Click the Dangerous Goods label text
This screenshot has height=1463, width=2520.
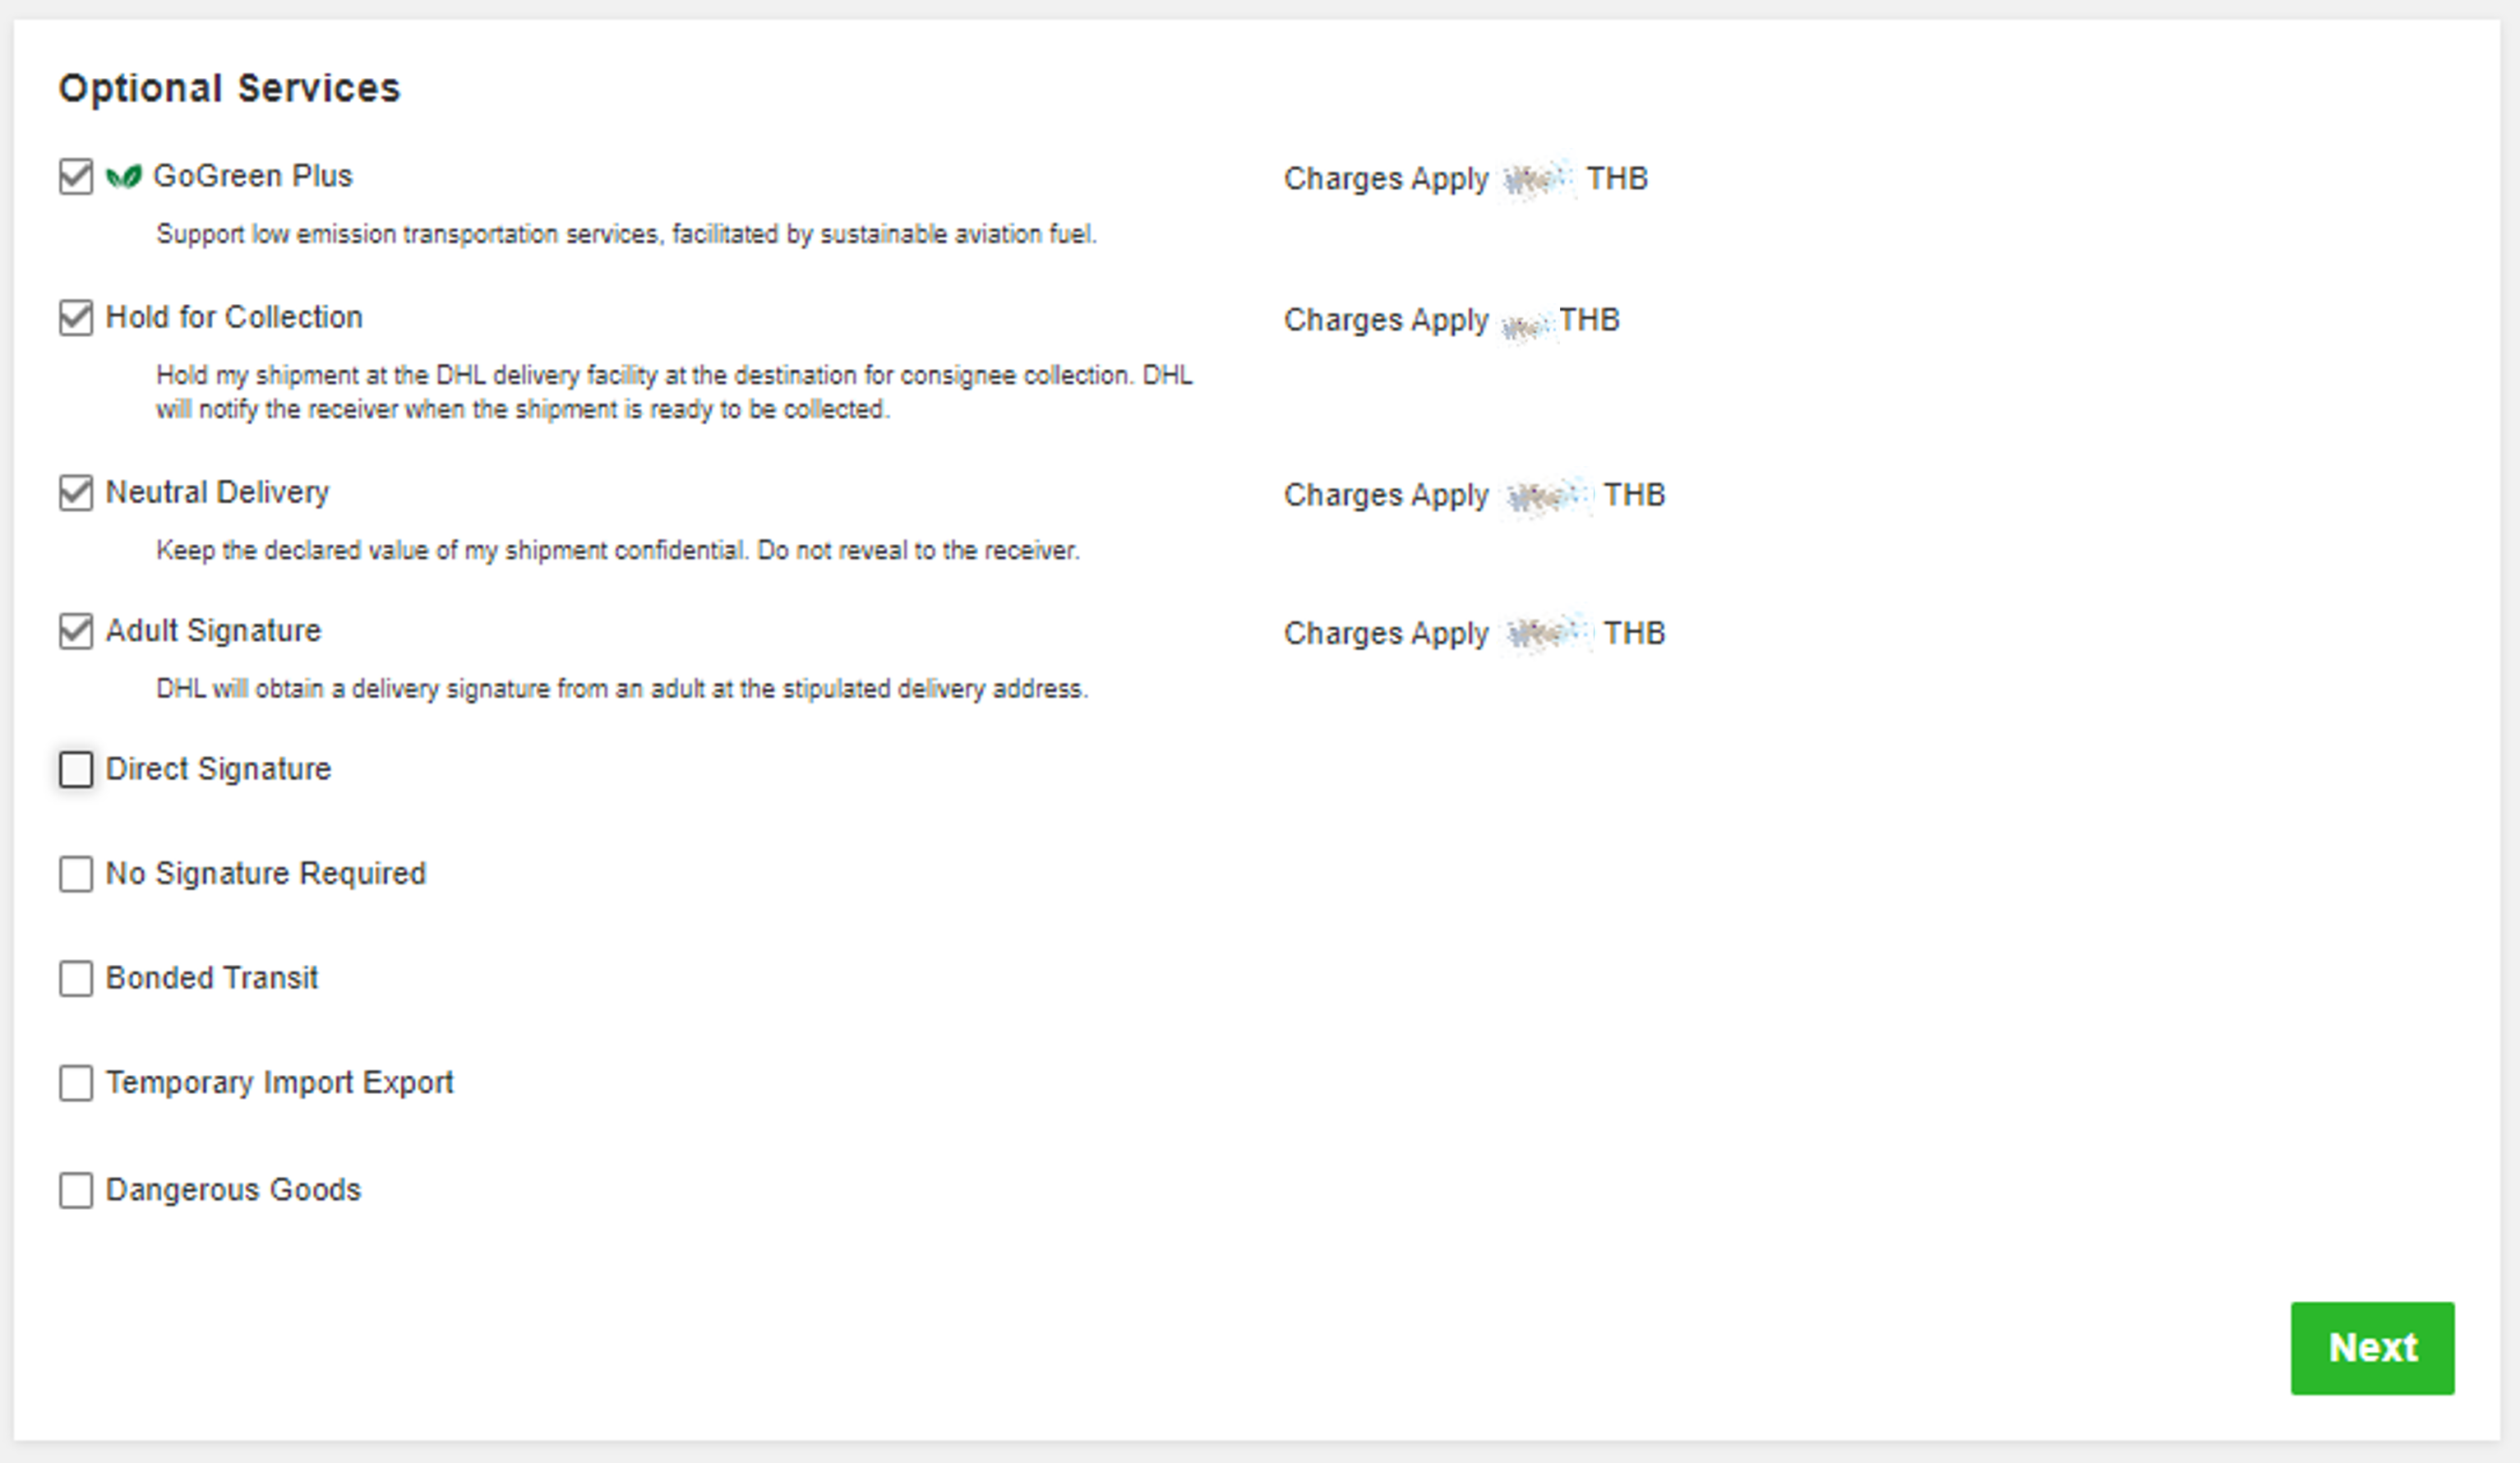click(233, 1190)
